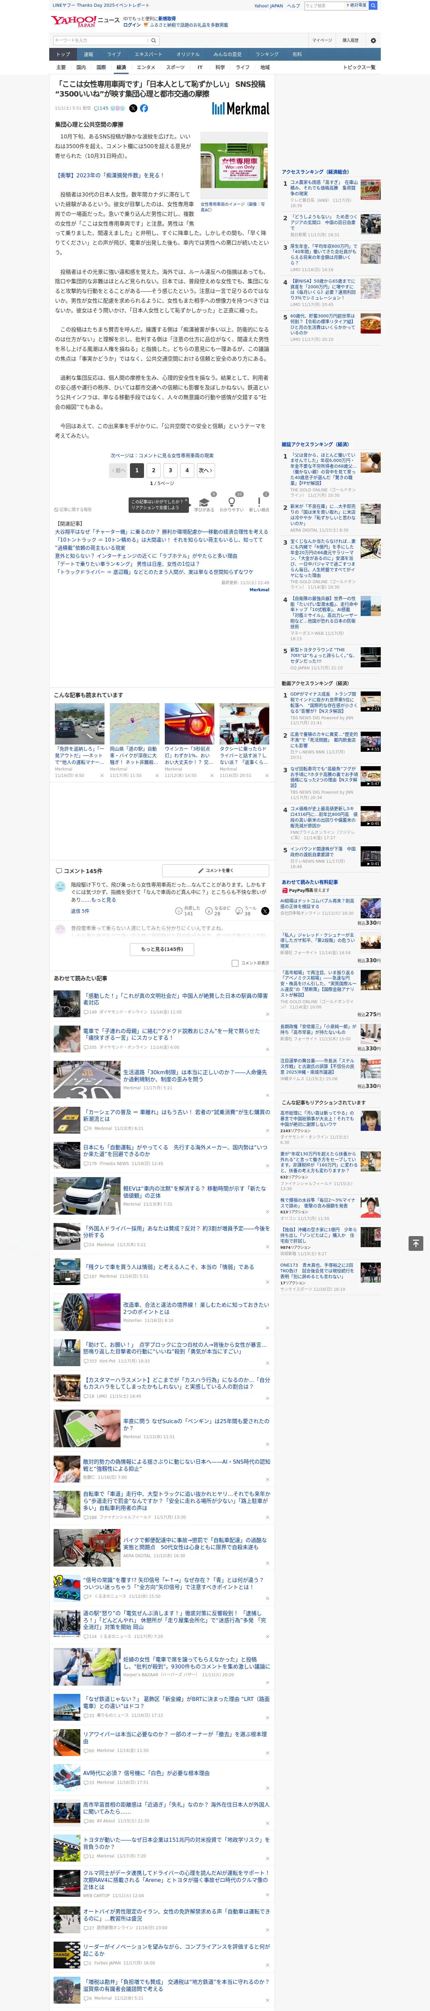430x2011 pixels.
Task: Click the Merkmal publisher logo
Action: (240, 109)
